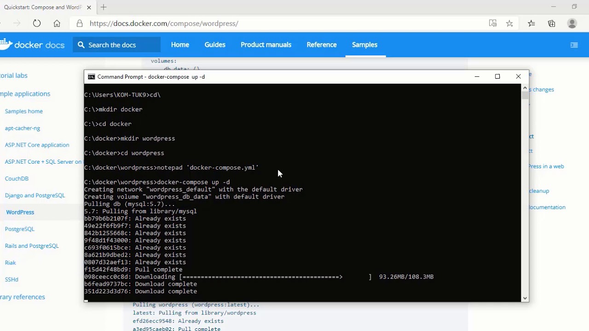Click Command Prompt scrollbar up arrow
Image resolution: width=589 pixels, height=331 pixels.
coord(525,87)
